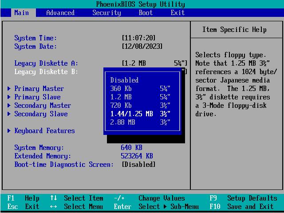The image size is (284, 213).
Task: Select the 2.88 MB 3½" option
Action: coord(140,122)
